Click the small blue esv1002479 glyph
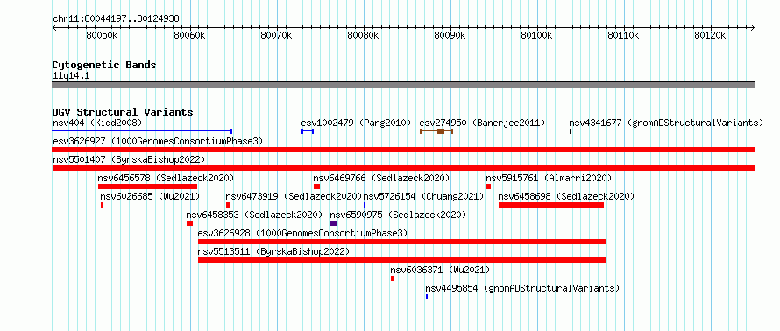 click(x=308, y=131)
